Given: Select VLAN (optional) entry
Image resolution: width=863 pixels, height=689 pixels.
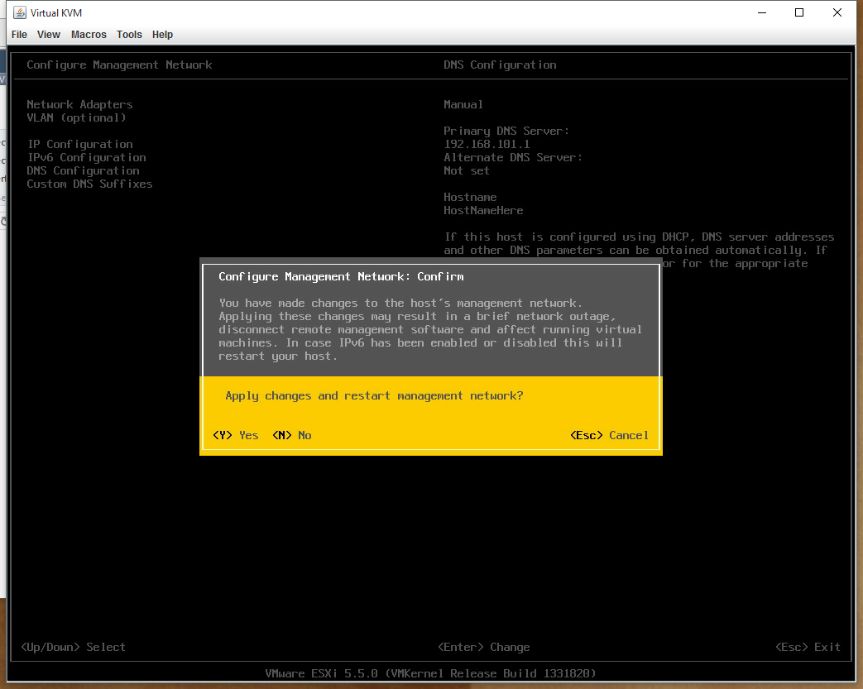Looking at the screenshot, I should coord(76,117).
